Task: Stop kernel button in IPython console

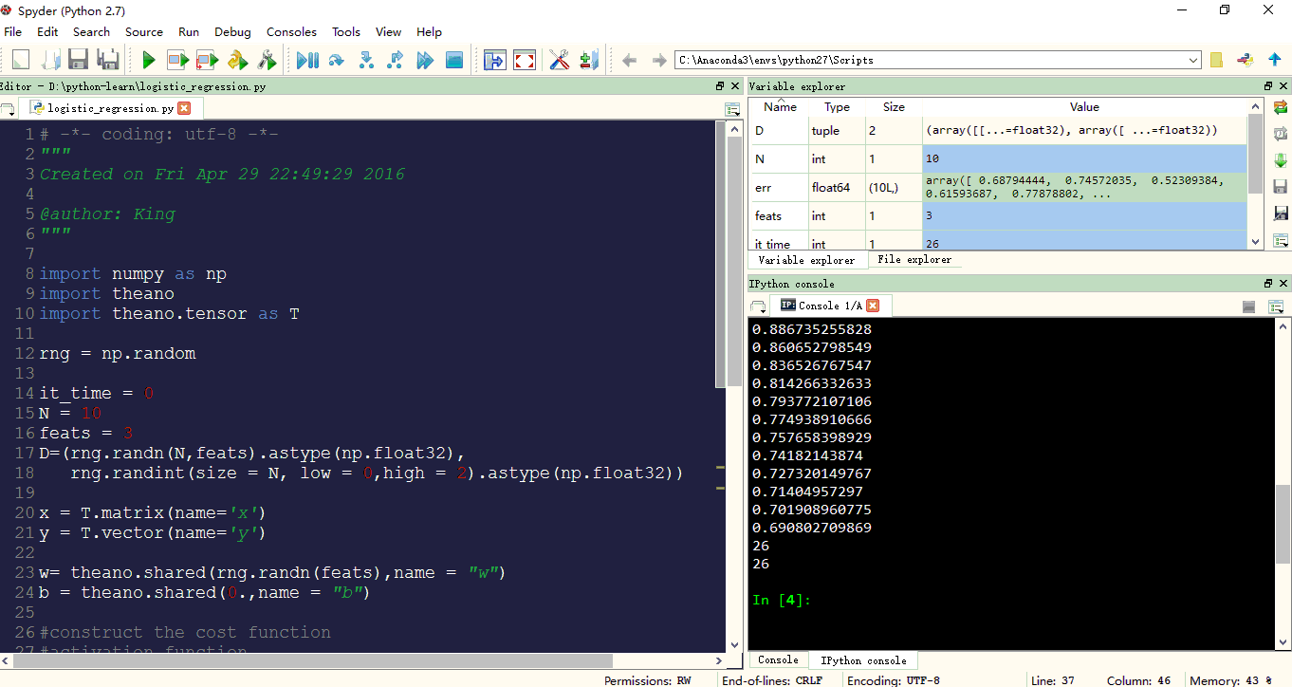Action: 1249,306
